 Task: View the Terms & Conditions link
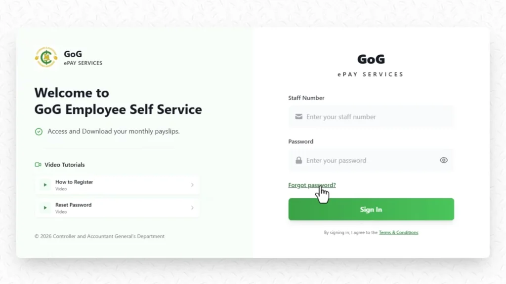398,232
